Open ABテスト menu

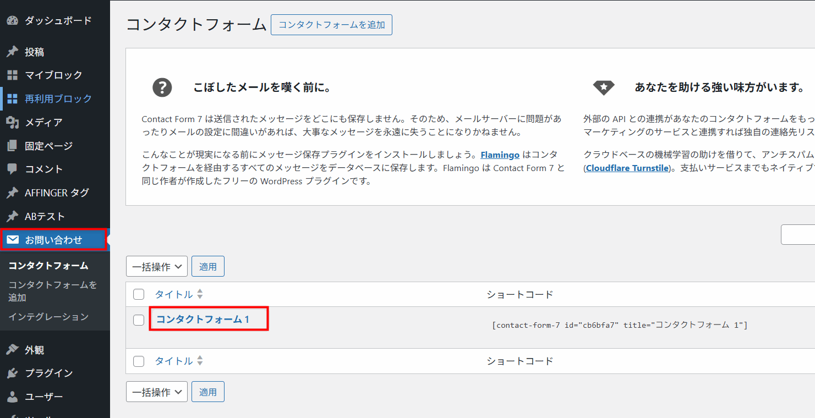(x=55, y=216)
